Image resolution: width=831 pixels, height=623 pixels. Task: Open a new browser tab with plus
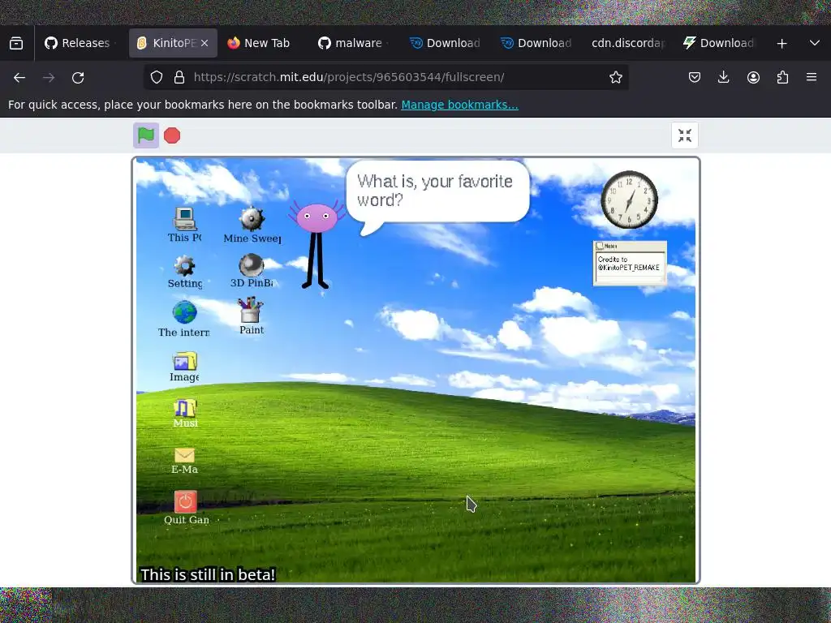click(781, 44)
